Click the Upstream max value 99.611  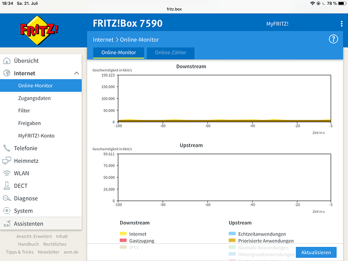109,154
